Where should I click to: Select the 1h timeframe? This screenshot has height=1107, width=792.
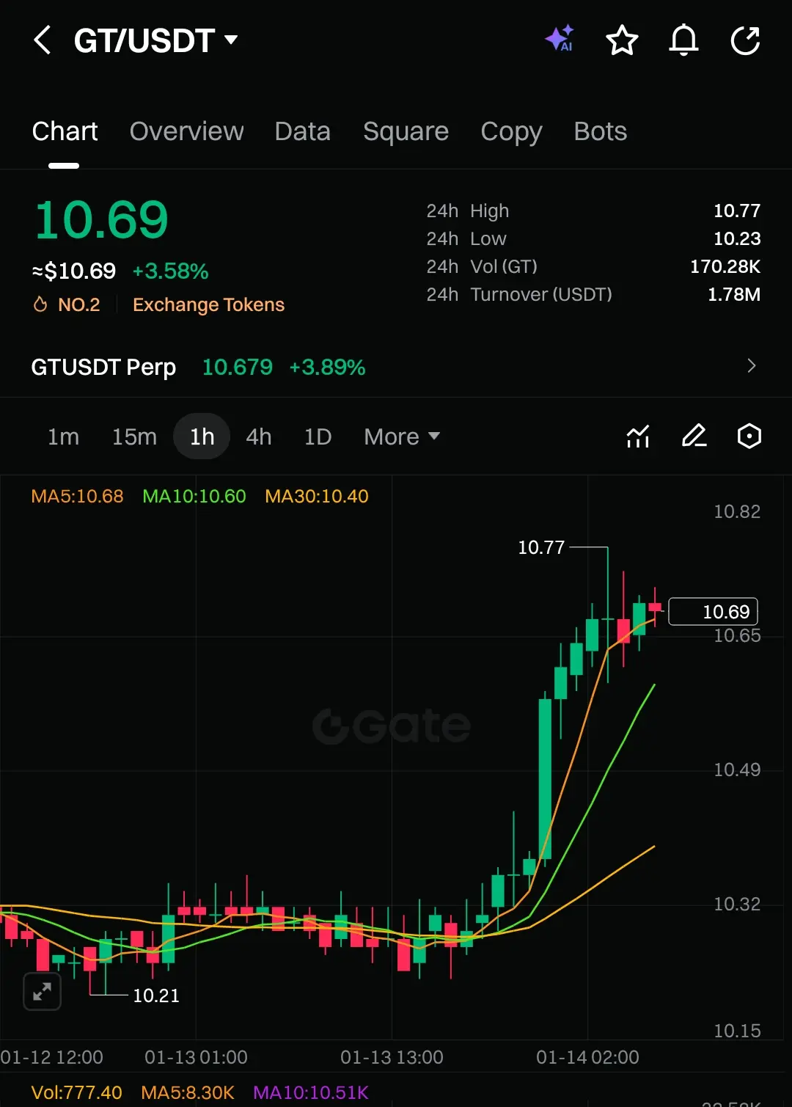click(202, 436)
